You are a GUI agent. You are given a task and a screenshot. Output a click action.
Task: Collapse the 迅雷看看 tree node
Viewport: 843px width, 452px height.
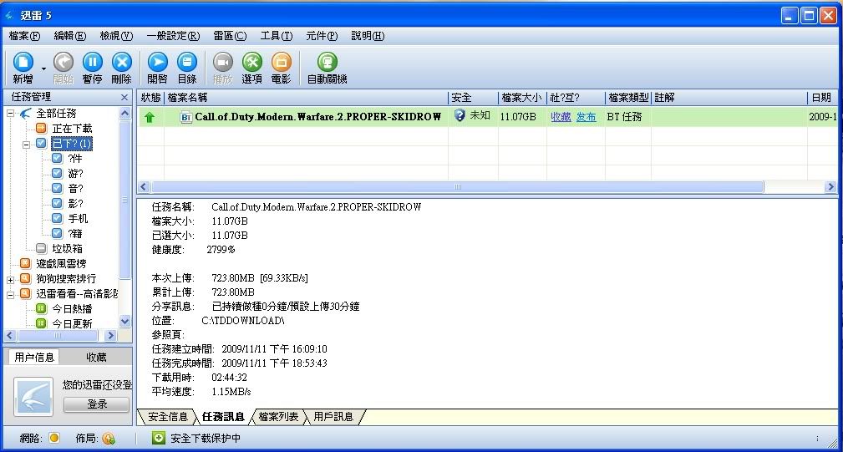11,294
